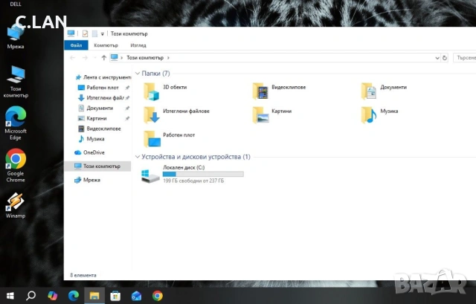
Task: Open the Видеоклипове folder in main pane
Action: click(280, 91)
